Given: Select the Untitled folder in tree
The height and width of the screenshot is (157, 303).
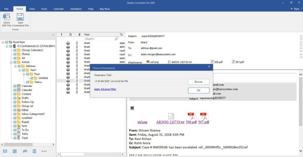Looking at the screenshot, I should (x=43, y=78).
